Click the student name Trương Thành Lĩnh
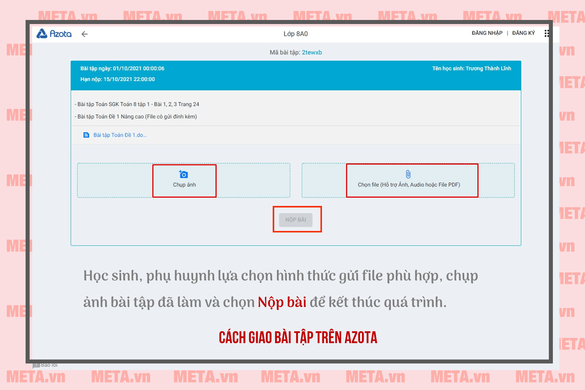This screenshot has width=585, height=390. (471, 68)
